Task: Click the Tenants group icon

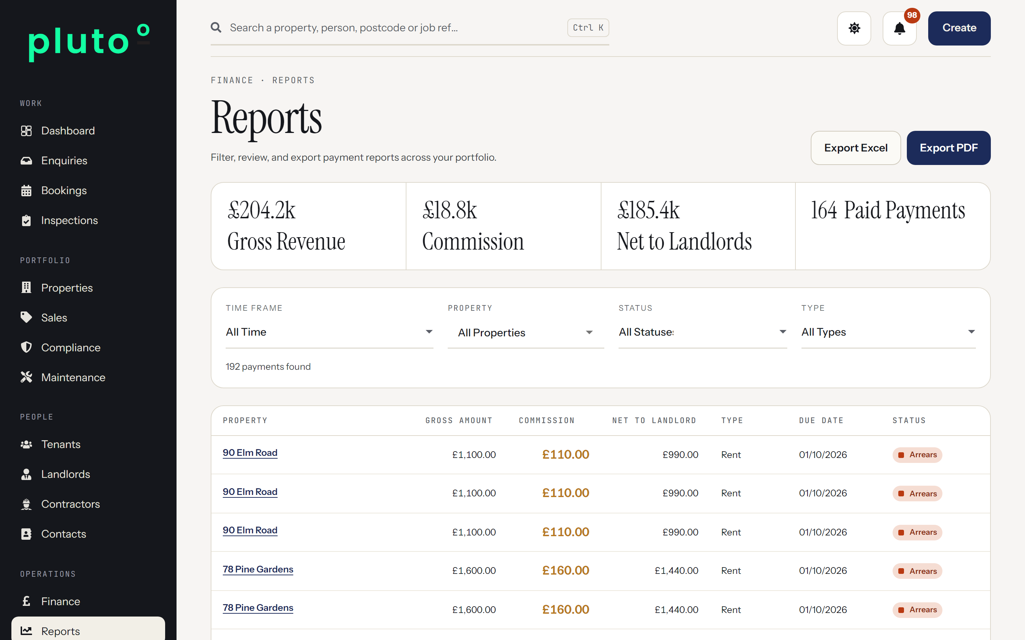Action: [x=26, y=444]
